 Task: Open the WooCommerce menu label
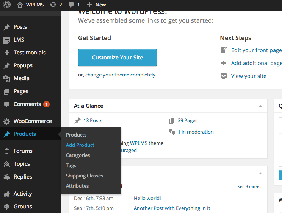point(33,121)
